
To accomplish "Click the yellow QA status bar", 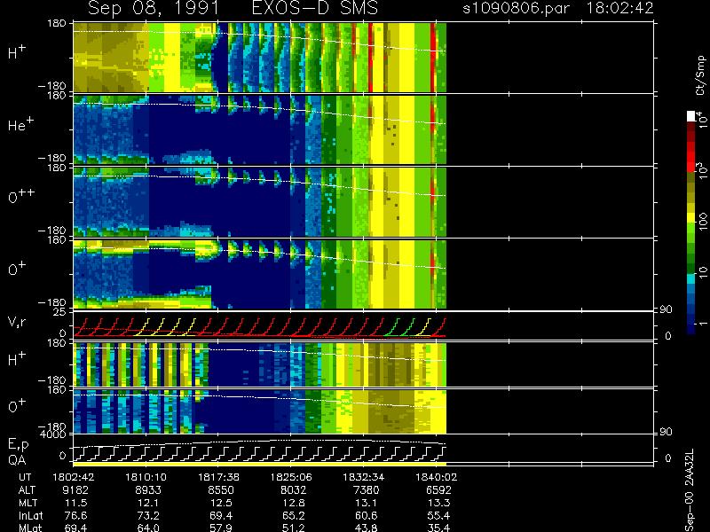I will [260, 464].
